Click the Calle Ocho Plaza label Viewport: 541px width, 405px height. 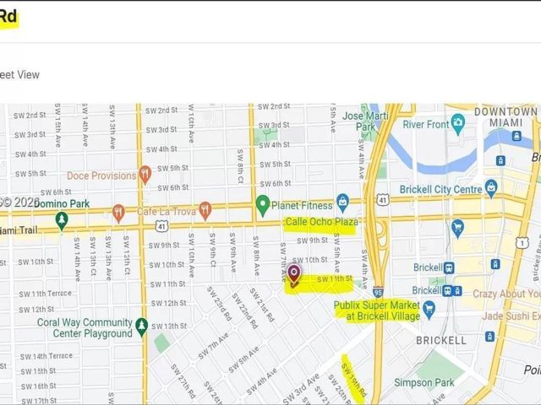(x=321, y=222)
